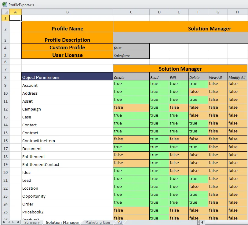Screen dimensions: 248x225
Task: Select column H header
Action: coord(237,12)
